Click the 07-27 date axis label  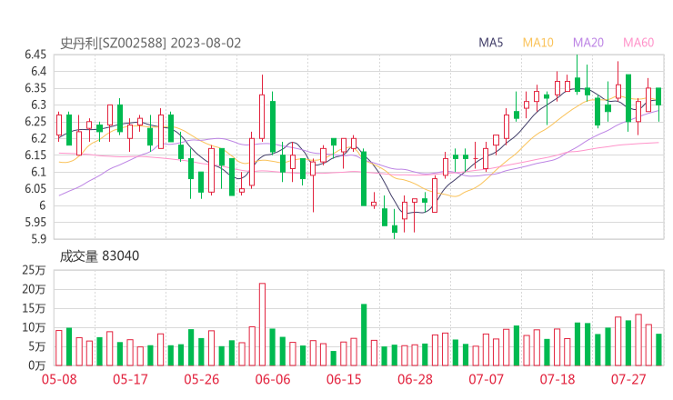[628, 379]
